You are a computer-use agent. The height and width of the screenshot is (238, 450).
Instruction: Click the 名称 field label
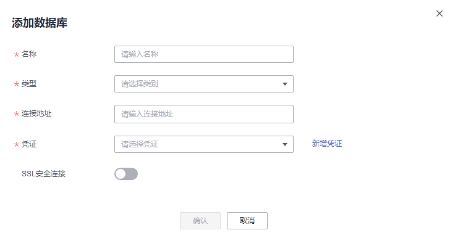click(29, 54)
